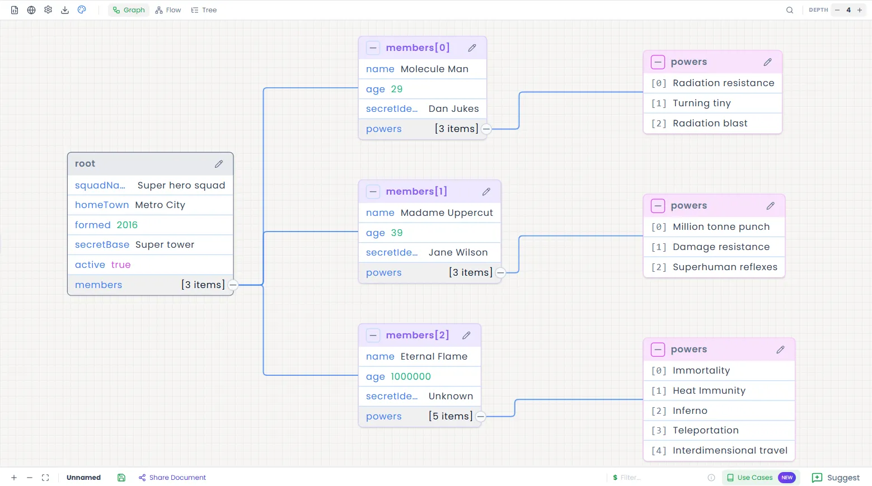Increase depth with plus stepper

[860, 10]
